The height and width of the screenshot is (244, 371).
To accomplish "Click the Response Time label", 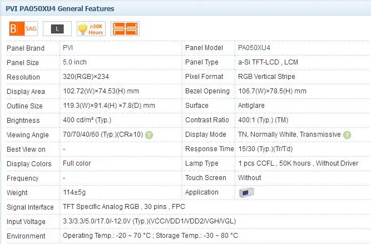I will point(210,149).
